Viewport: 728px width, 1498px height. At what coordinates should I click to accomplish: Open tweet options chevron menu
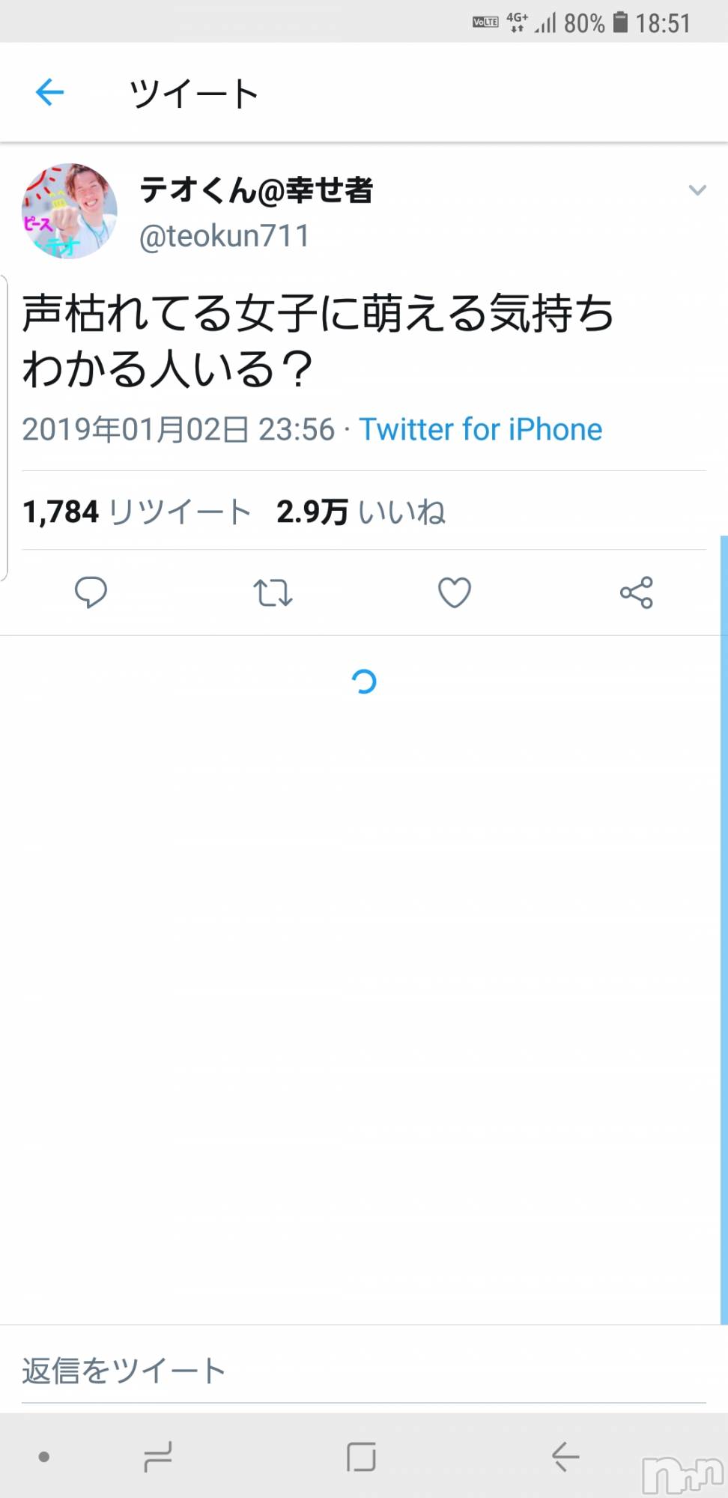tap(697, 190)
